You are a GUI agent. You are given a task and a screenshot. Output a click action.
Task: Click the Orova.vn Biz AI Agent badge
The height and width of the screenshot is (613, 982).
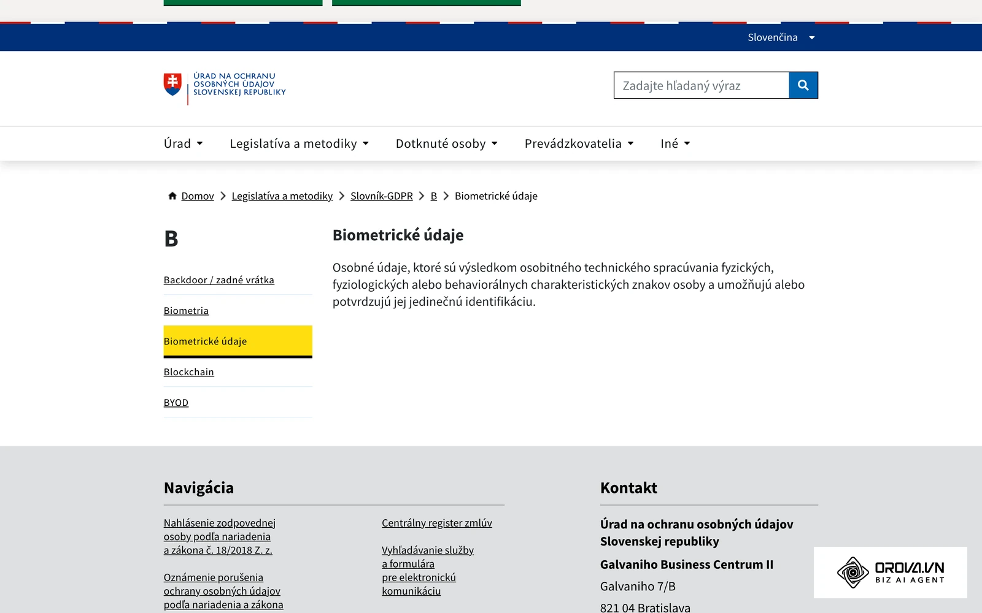tap(891, 573)
